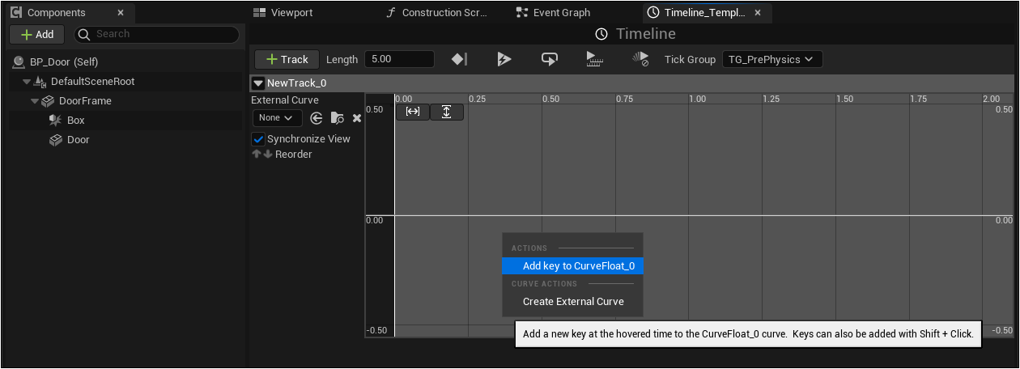The width and height of the screenshot is (1020, 369).
Task: Toggle AutoPlay lightning-play icon
Action: click(x=504, y=59)
